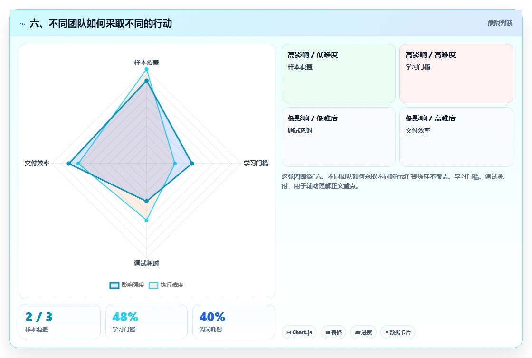Click the 影响强度 data point on the 调试耗时 axis
The image size is (532, 358).
[147, 201]
